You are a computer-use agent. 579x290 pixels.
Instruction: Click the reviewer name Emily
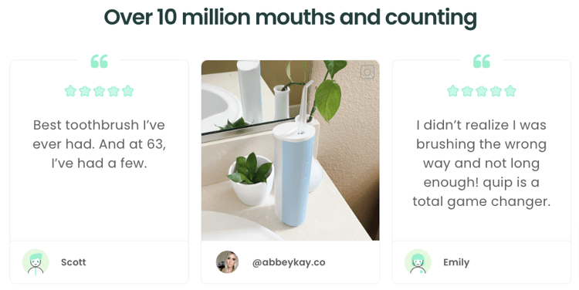click(x=456, y=263)
